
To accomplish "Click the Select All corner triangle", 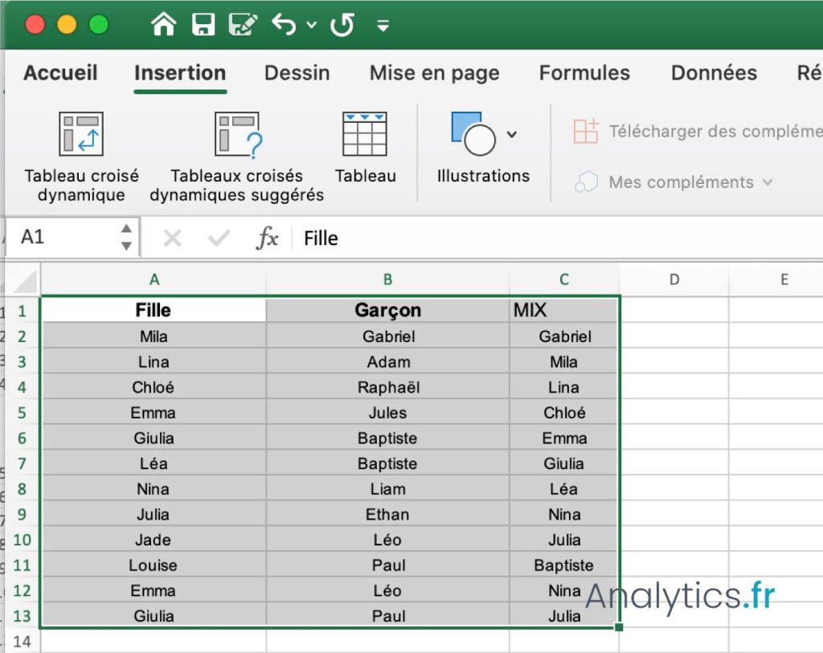I will pyautogui.click(x=25, y=280).
